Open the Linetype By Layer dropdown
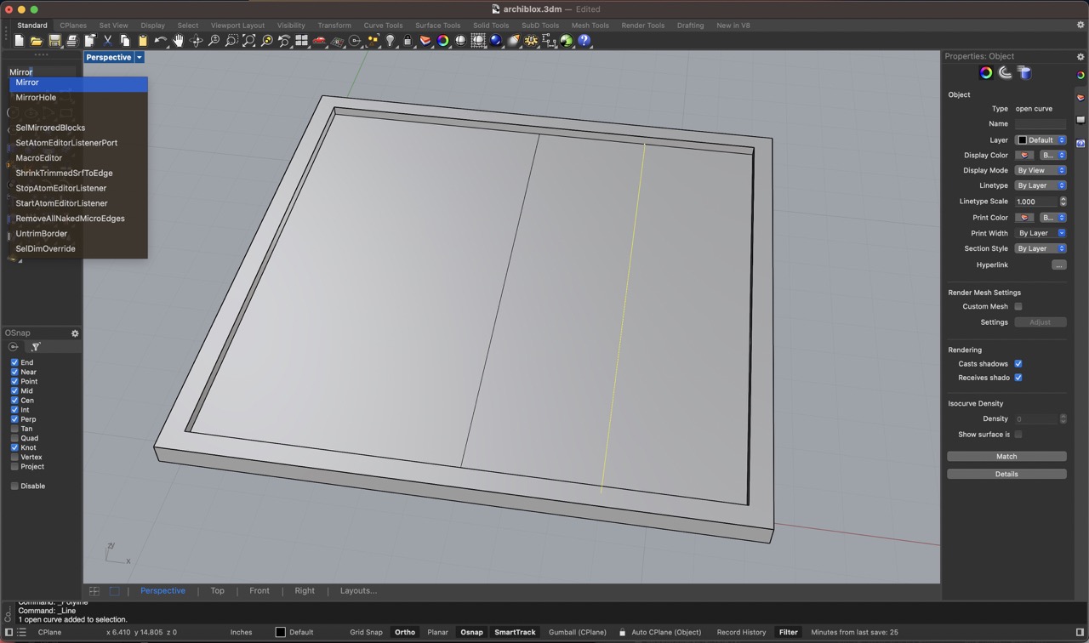This screenshot has height=643, width=1089. 1041,185
